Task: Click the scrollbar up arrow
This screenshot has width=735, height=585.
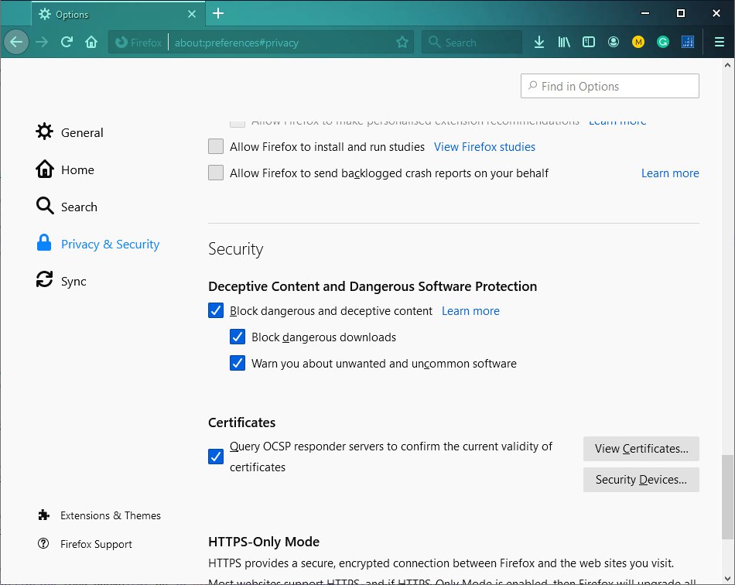Action: pyautogui.click(x=727, y=65)
